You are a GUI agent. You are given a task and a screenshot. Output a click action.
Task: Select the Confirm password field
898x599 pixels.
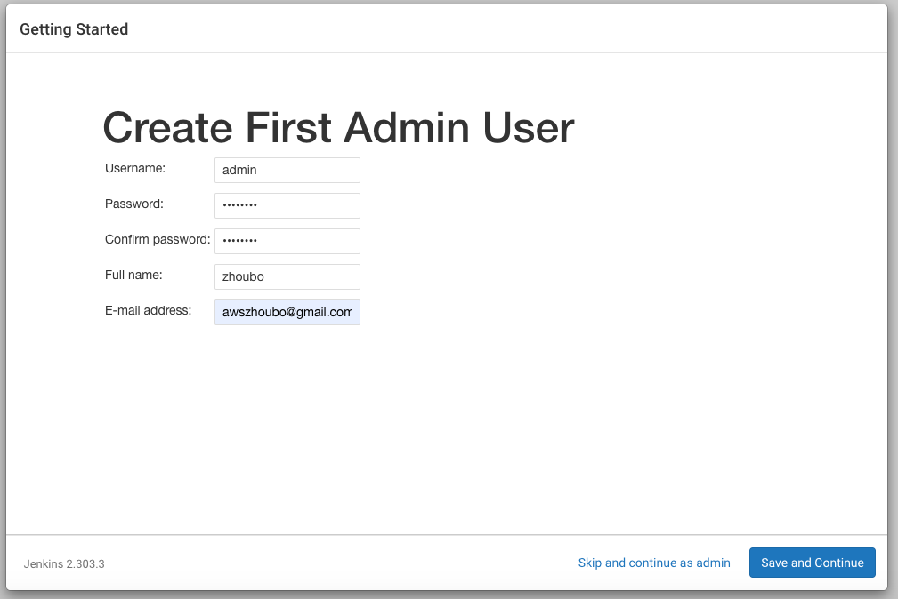[287, 241]
